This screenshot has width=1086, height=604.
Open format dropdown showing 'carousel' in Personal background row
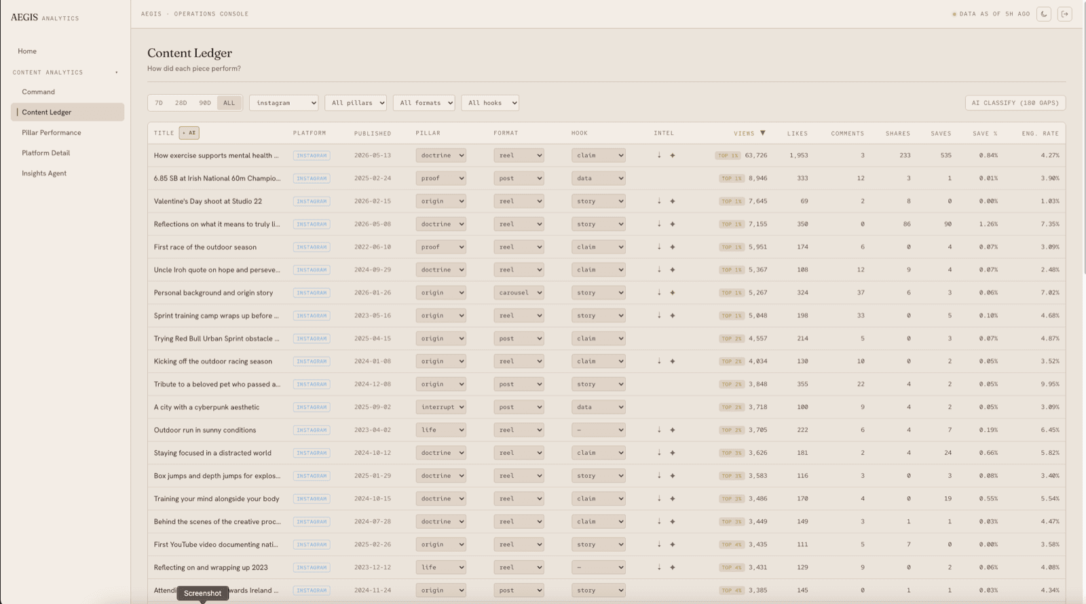coord(519,293)
